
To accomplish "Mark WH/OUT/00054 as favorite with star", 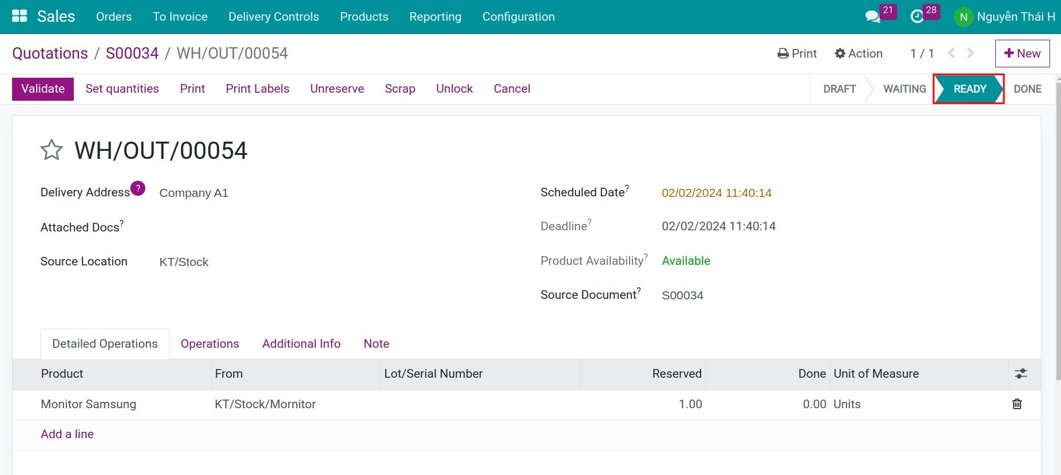I will click(51, 150).
